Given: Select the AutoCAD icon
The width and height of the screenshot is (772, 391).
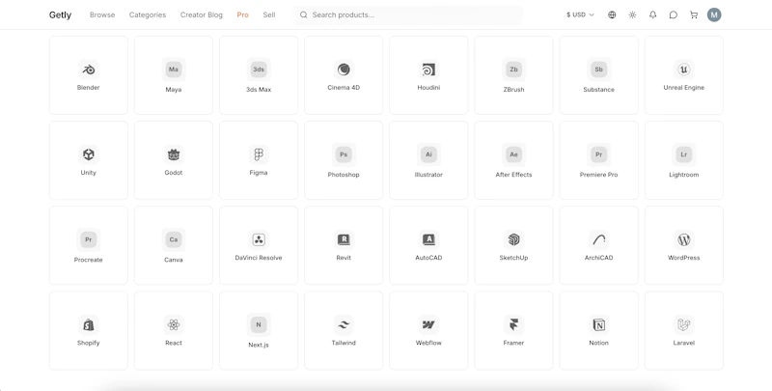Looking at the screenshot, I should [x=428, y=239].
